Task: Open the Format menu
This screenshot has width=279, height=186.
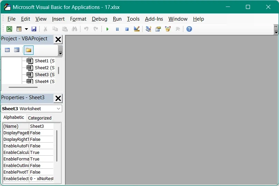Action: point(78,19)
